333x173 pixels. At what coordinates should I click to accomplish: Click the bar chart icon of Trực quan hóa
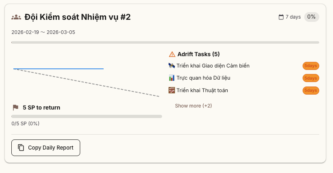[171, 78]
